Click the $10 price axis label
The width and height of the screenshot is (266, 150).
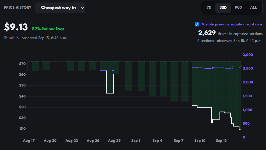23,129
